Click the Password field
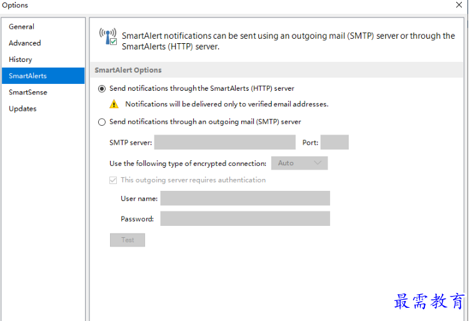 click(245, 219)
